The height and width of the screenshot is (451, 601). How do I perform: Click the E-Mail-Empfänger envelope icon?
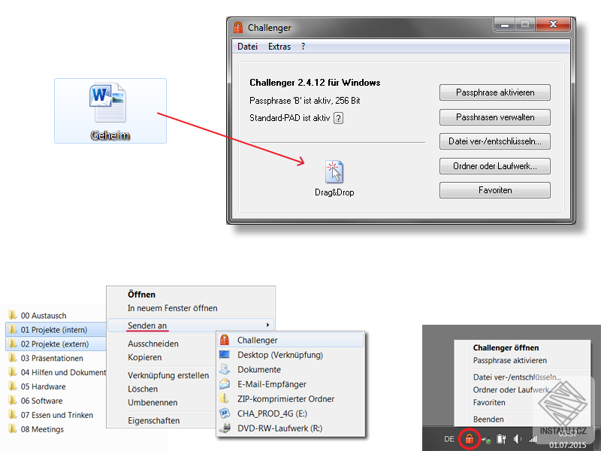(x=225, y=384)
